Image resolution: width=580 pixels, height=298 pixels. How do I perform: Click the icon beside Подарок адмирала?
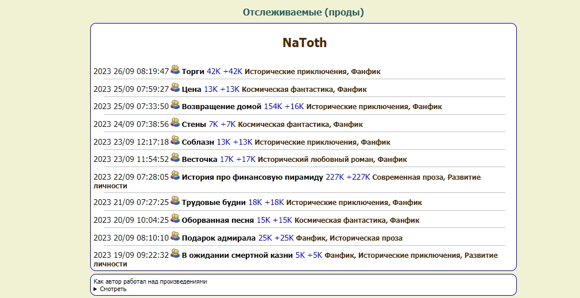pos(175,236)
